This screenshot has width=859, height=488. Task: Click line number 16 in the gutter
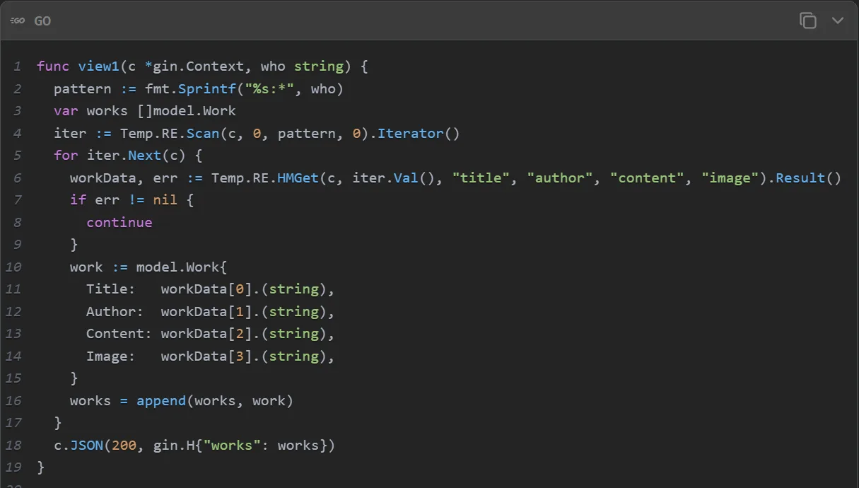[x=13, y=401]
